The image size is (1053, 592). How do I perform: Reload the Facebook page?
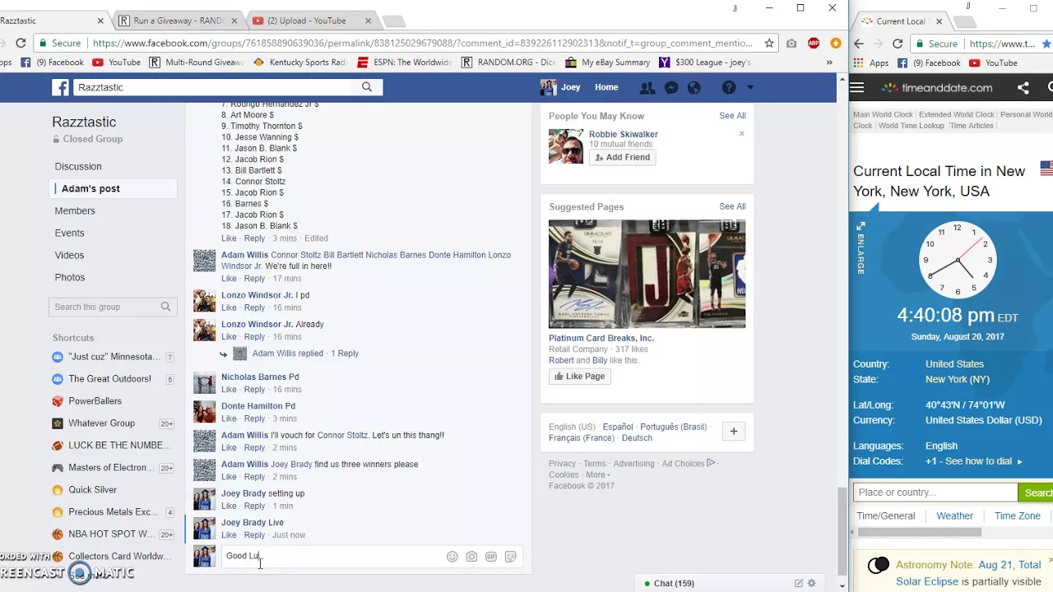[x=21, y=44]
